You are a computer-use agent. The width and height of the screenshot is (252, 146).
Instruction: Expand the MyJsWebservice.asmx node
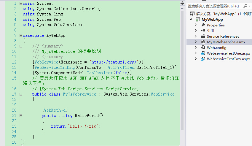point(196,42)
